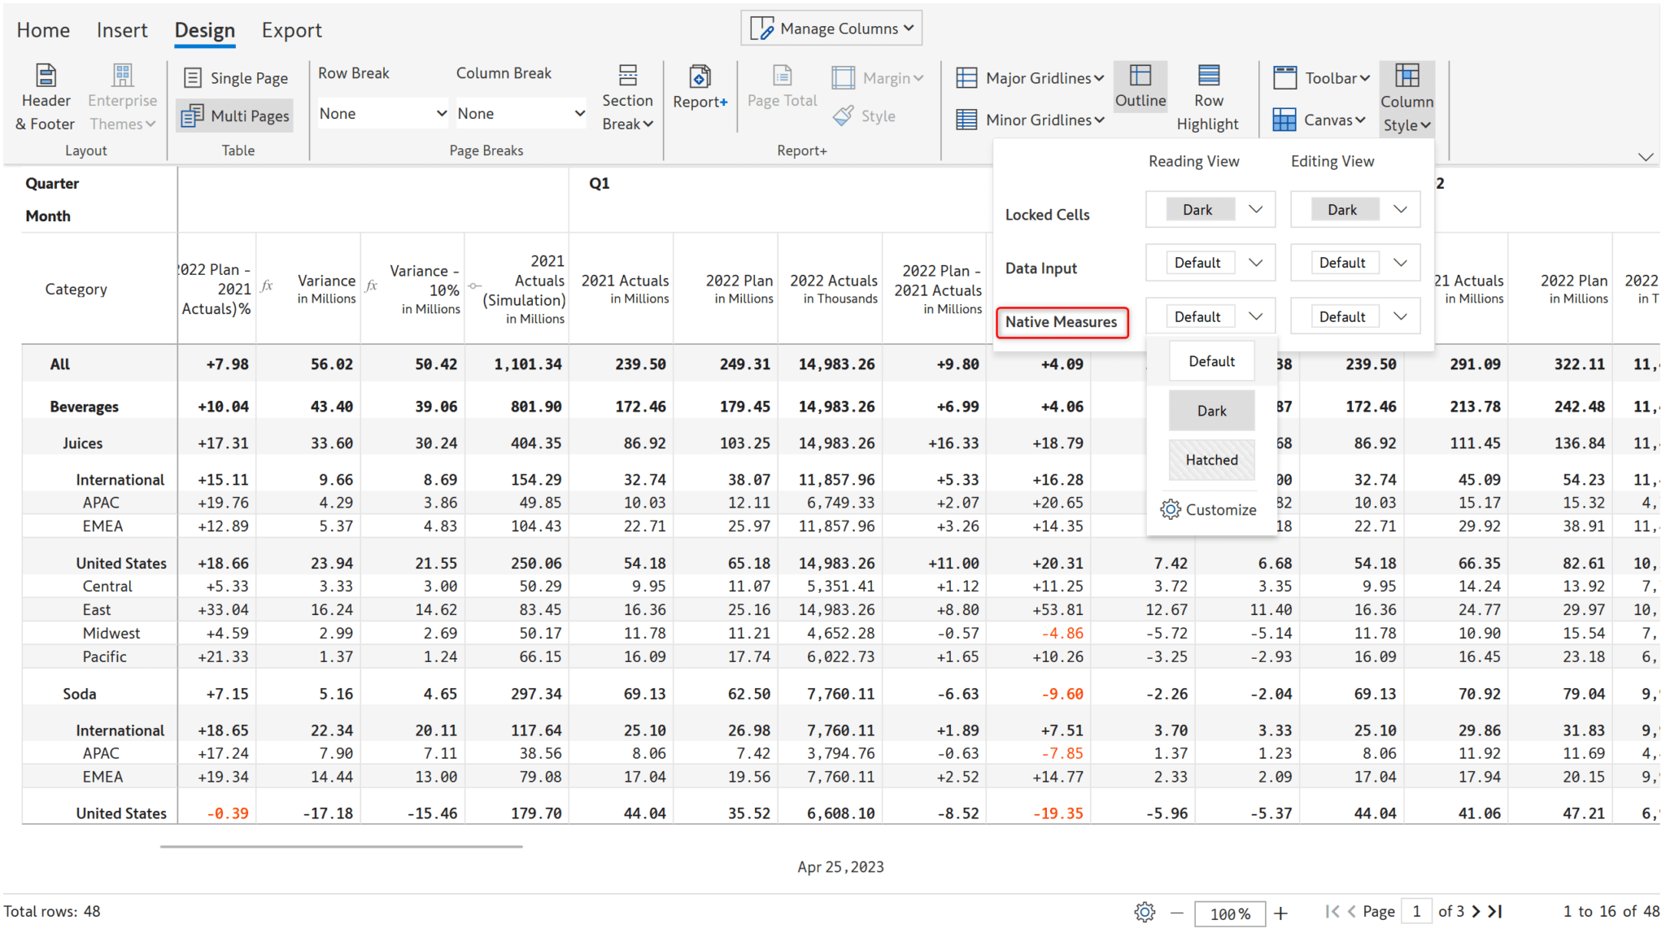Open Row Highlight options
The width and height of the screenshot is (1666, 933).
[x=1208, y=98]
